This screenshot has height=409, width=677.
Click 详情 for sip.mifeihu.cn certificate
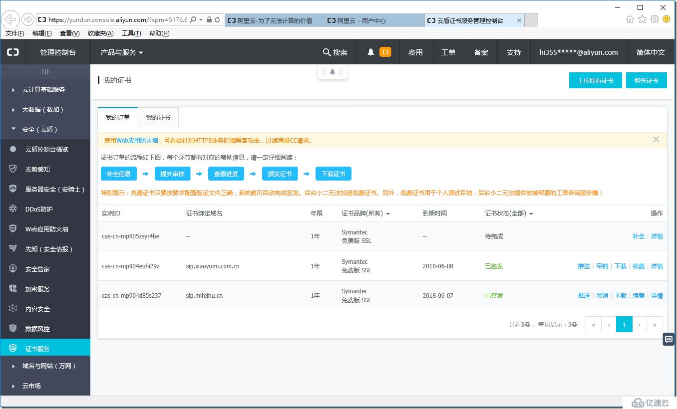[657, 296]
